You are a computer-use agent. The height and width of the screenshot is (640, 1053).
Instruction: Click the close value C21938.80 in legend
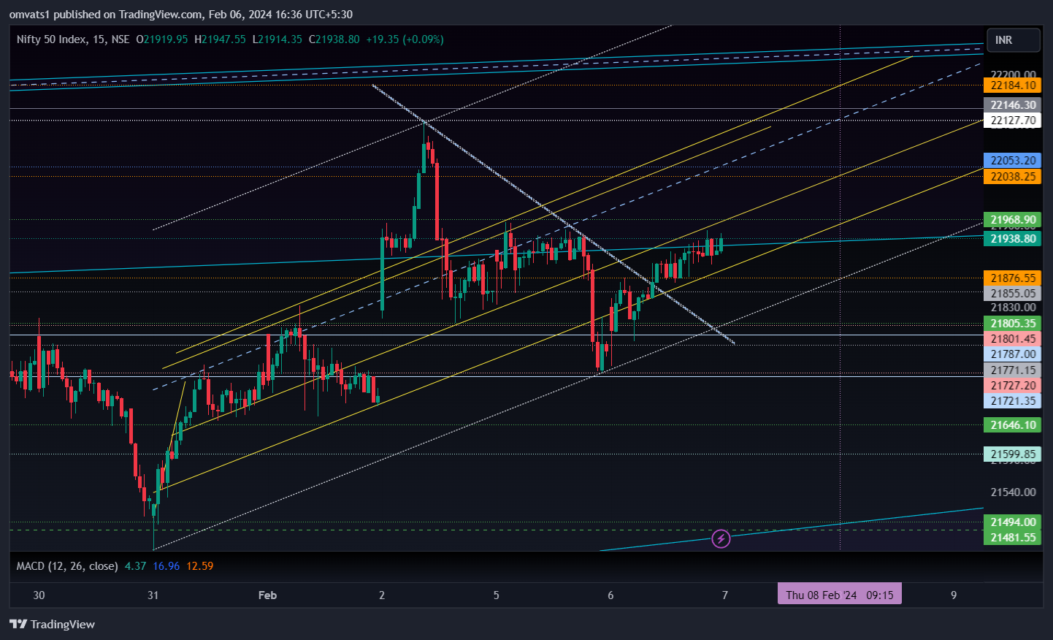[334, 39]
